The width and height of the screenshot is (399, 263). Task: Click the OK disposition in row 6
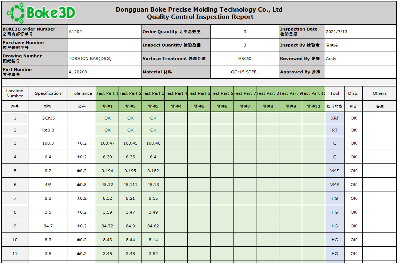pos(354,185)
